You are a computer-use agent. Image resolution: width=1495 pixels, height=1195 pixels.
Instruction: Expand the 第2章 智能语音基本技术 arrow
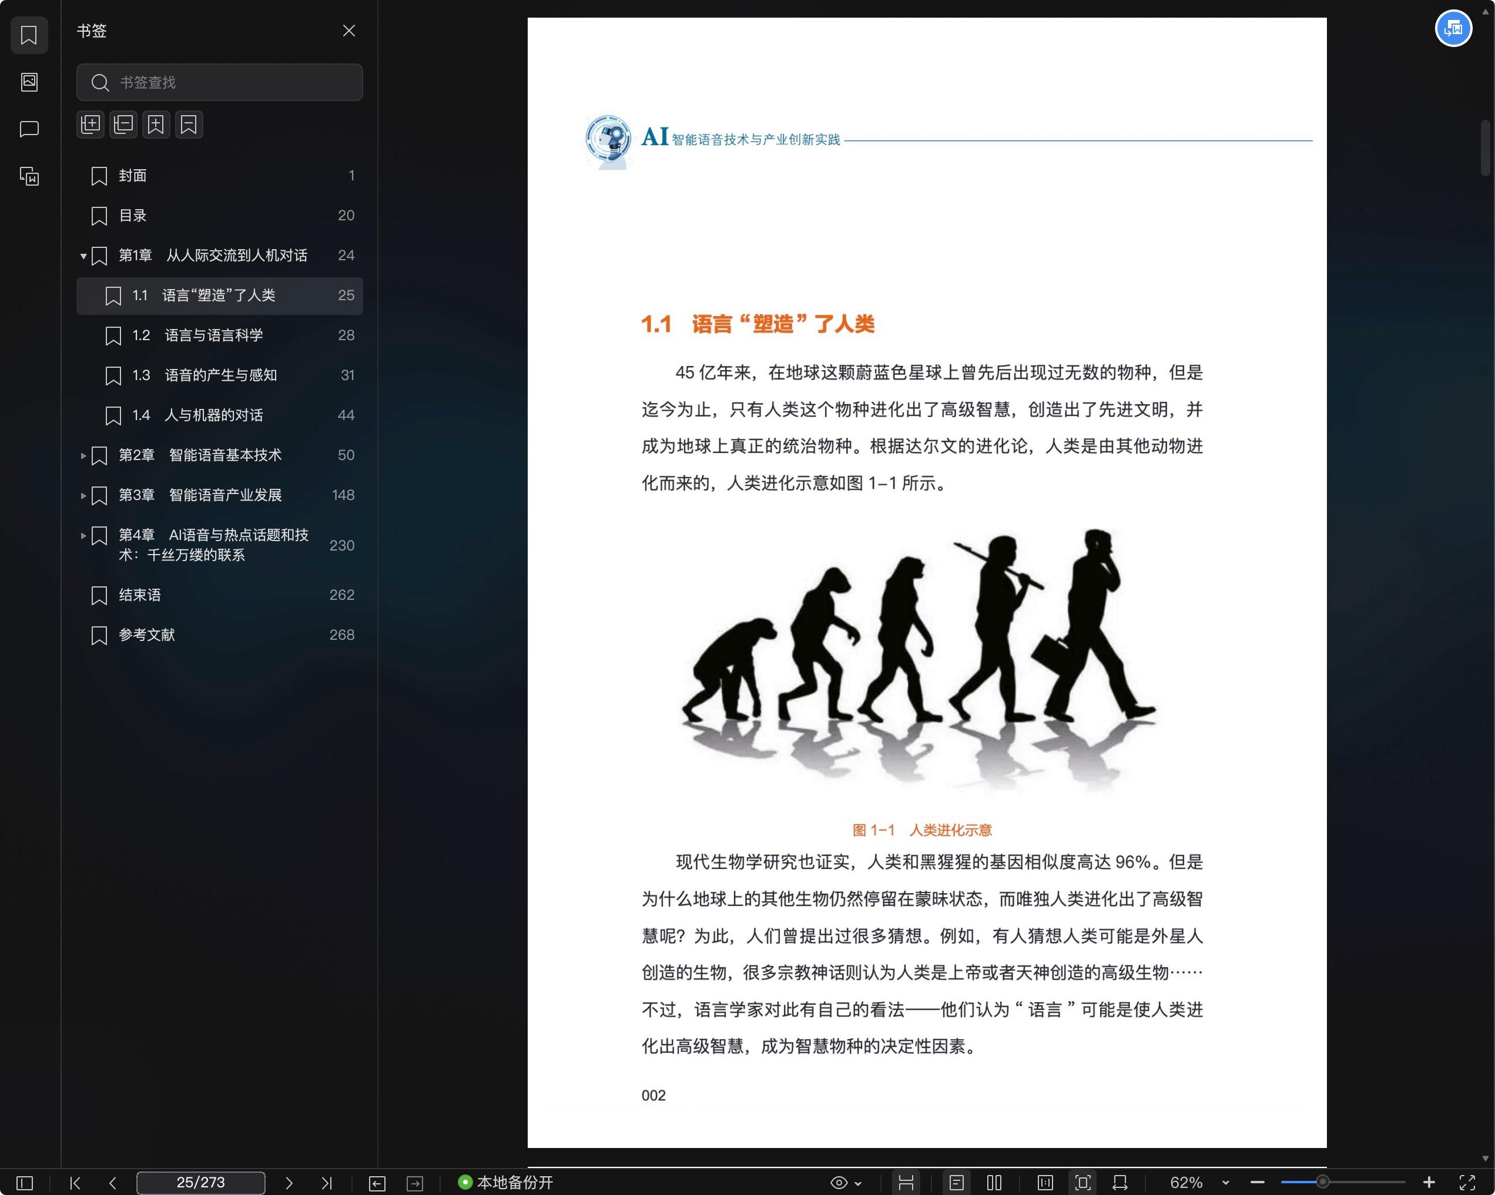pos(83,455)
